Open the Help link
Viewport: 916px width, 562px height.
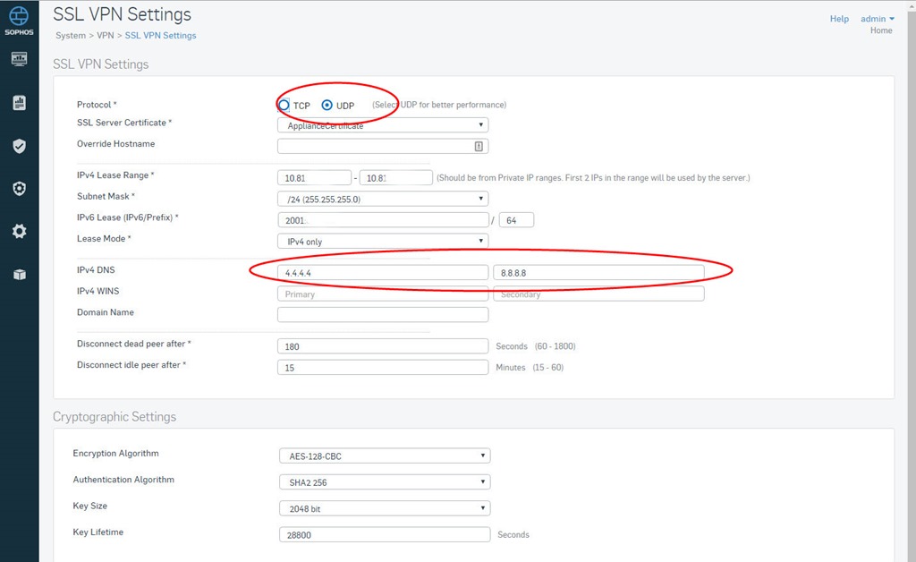[x=839, y=19]
